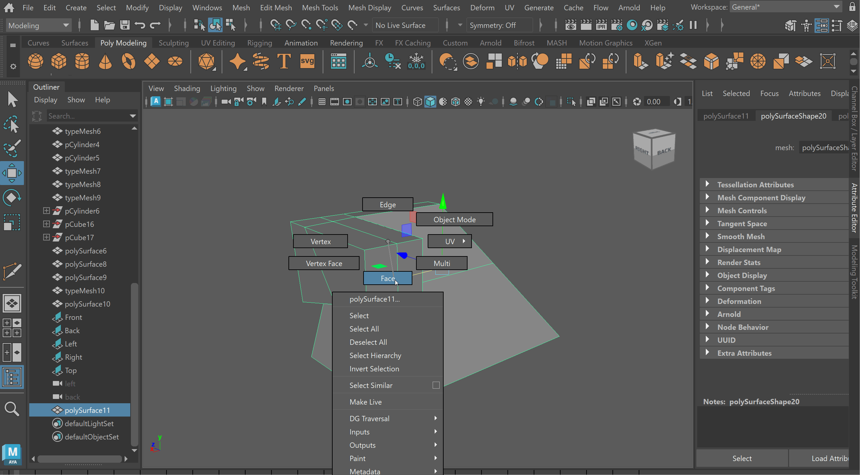Click the polygon cube shelf icon

(59, 62)
